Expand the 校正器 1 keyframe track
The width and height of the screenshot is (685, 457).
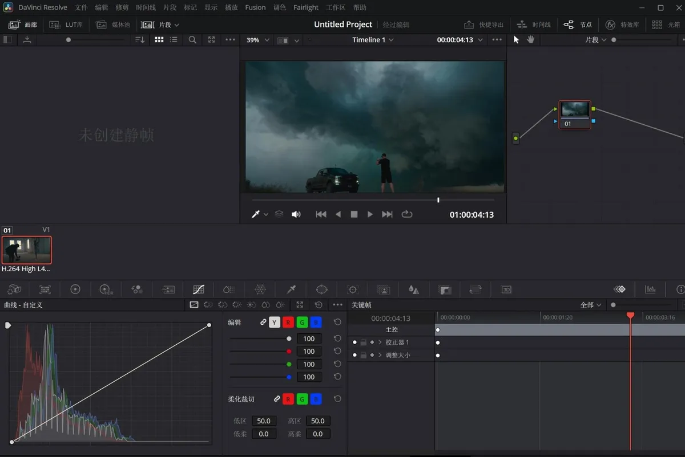pyautogui.click(x=380, y=342)
